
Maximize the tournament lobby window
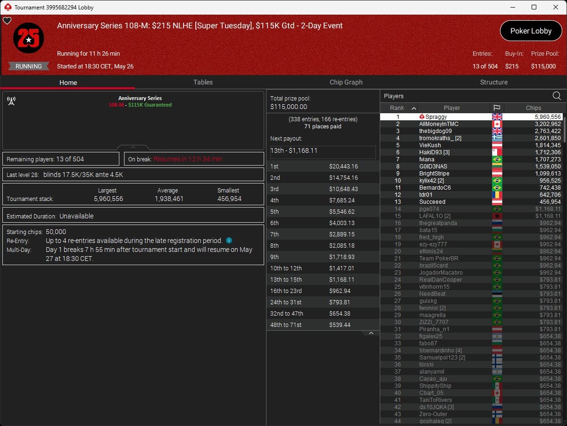tap(534, 7)
